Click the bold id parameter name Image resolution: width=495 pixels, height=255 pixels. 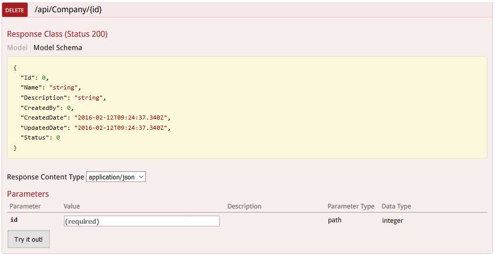point(14,220)
